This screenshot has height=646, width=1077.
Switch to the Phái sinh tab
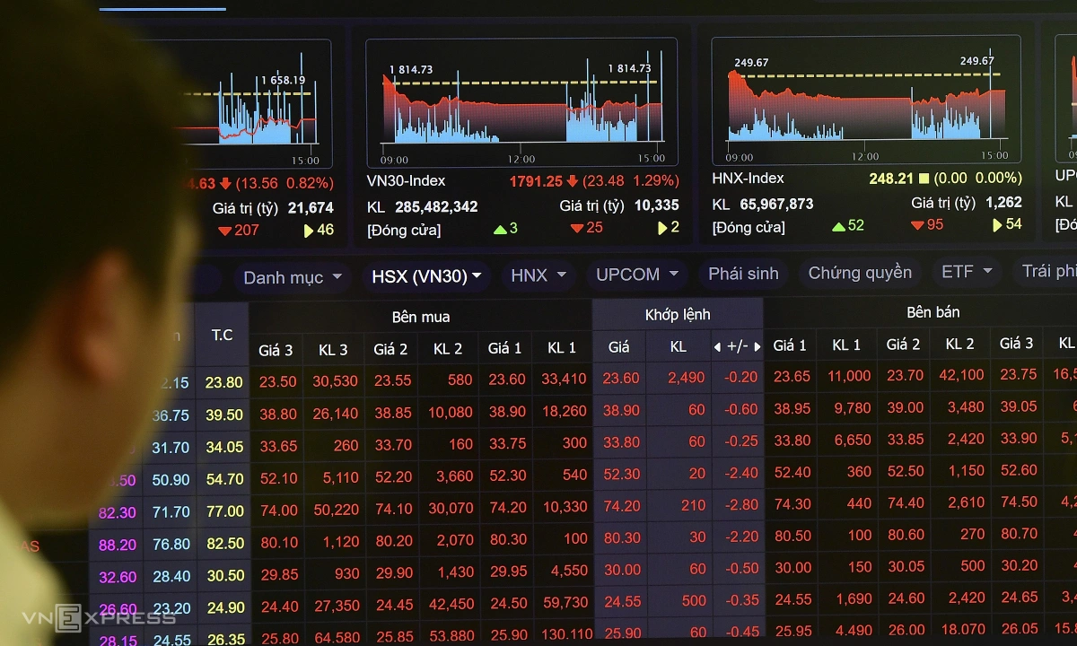(x=743, y=274)
